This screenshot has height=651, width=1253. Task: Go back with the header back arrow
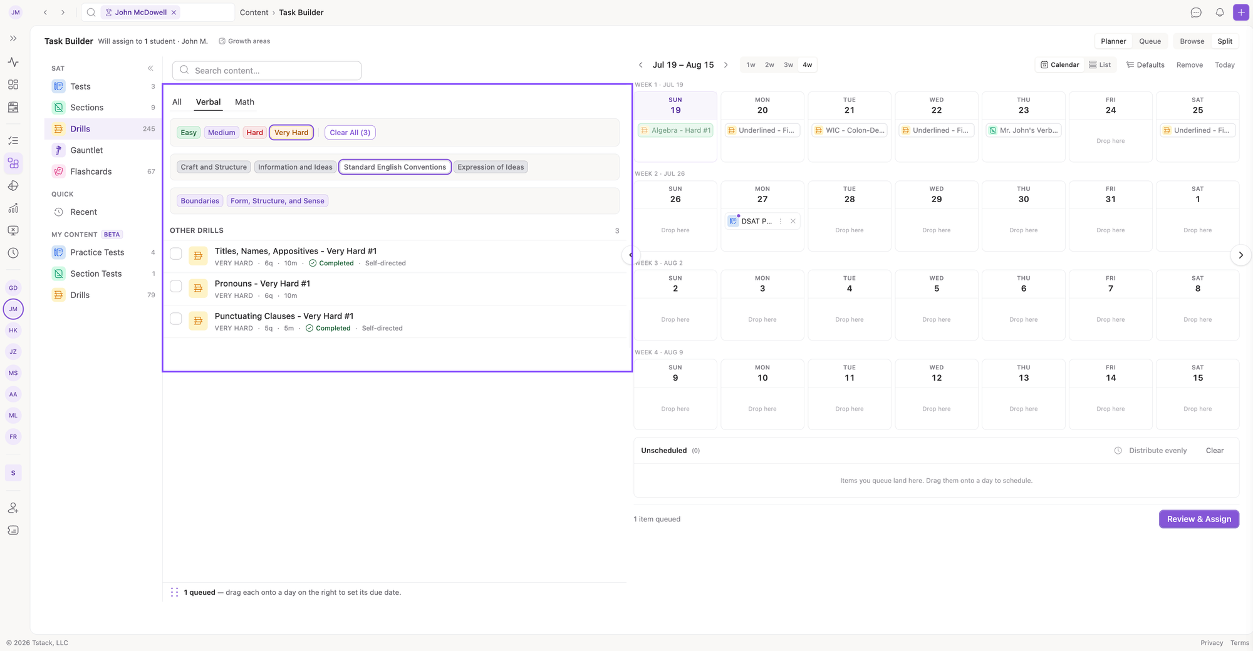click(45, 13)
